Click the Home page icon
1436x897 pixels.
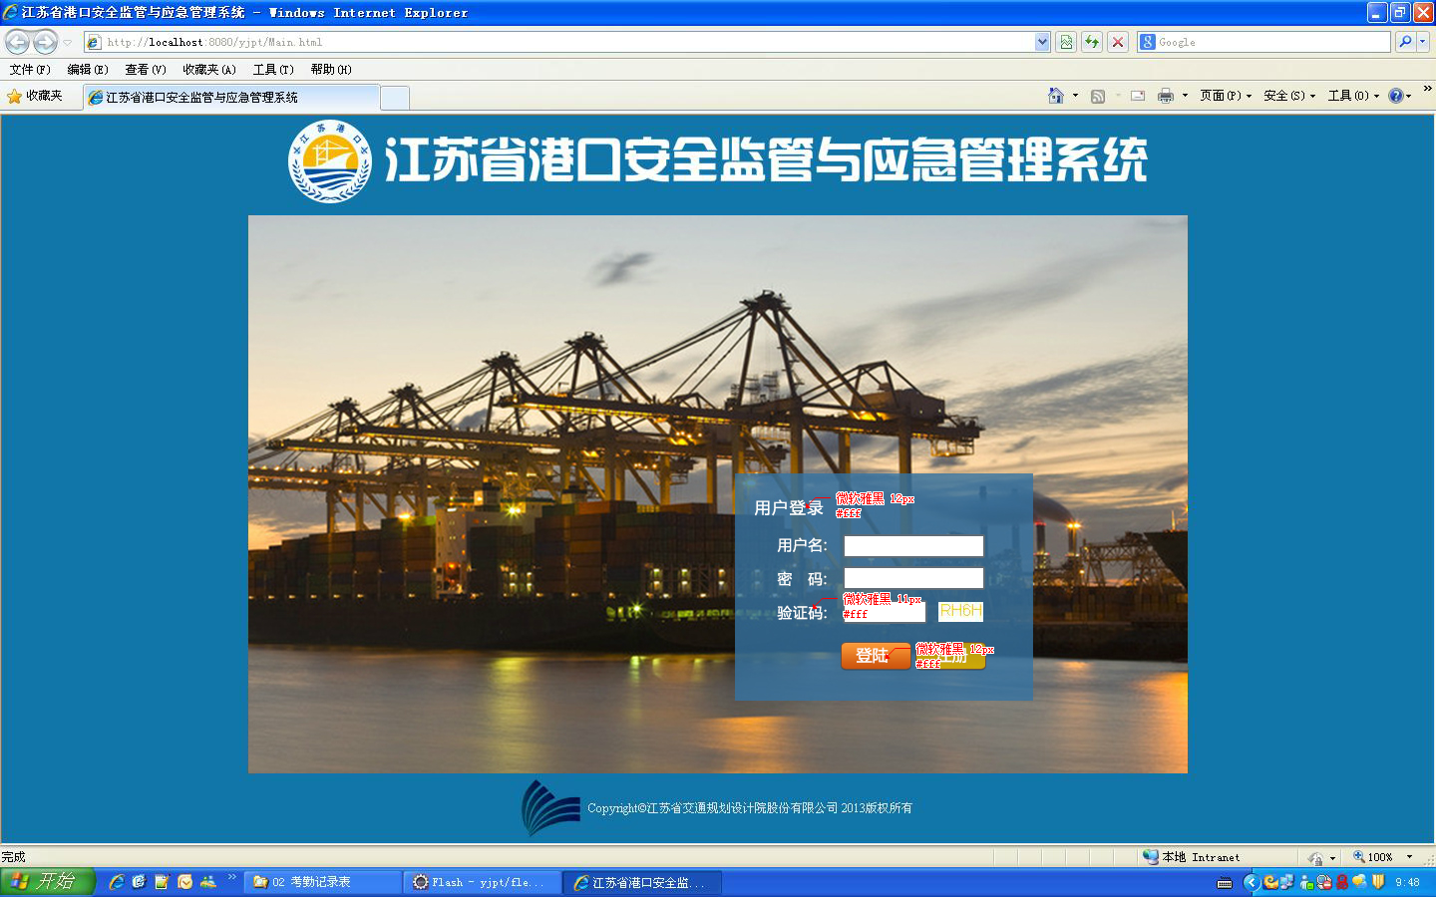(x=1056, y=96)
